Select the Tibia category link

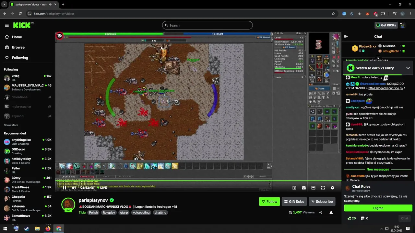[82, 213]
